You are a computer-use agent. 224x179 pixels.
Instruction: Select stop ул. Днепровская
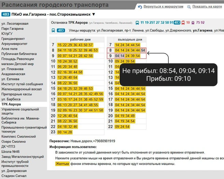[x=14, y=171]
